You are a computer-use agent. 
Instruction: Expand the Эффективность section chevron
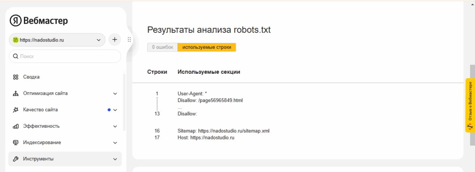click(x=115, y=126)
